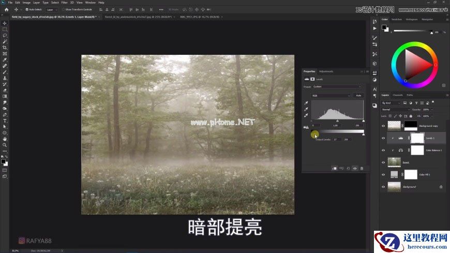Open Auto-Select Layer dropdown

[x=51, y=9]
